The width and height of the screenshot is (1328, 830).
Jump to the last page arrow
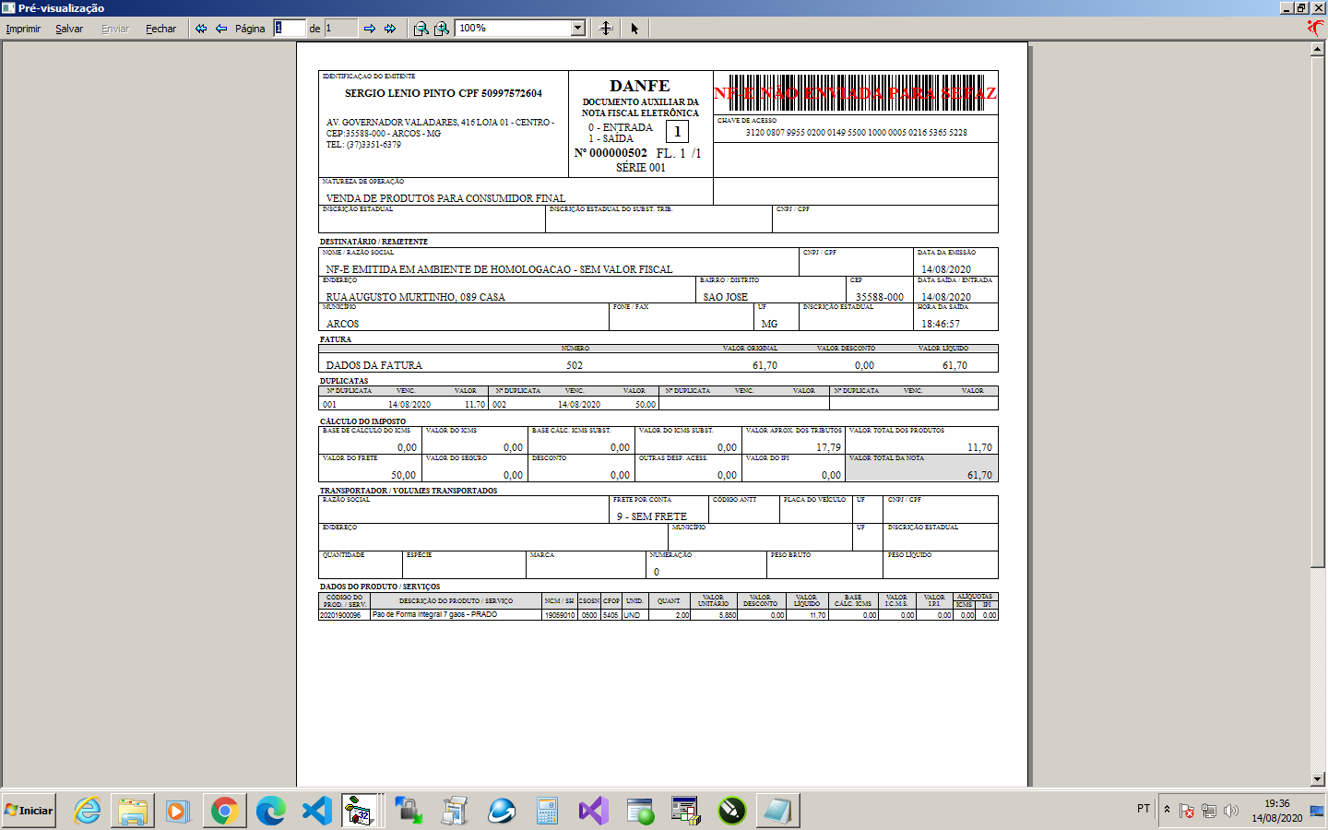pyautogui.click(x=390, y=29)
